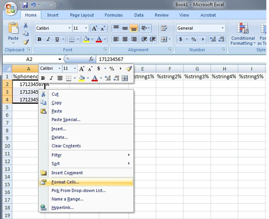Click Bold on the mini toolbar
This screenshot has width=269, height=219.
pyautogui.click(x=43, y=79)
